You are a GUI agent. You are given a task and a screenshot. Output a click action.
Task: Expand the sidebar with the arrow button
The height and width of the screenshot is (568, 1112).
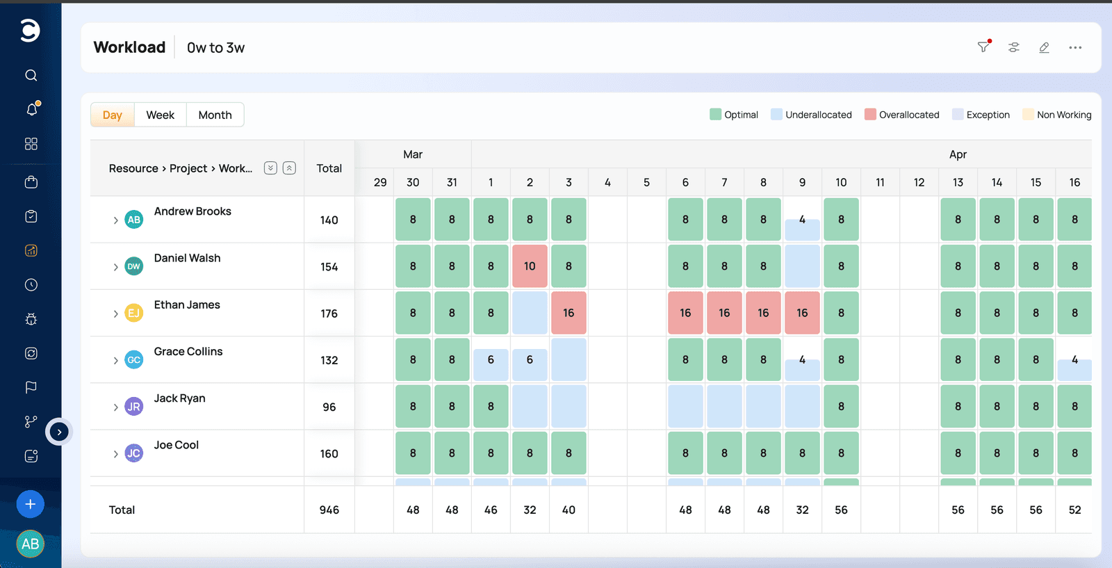[x=59, y=432]
